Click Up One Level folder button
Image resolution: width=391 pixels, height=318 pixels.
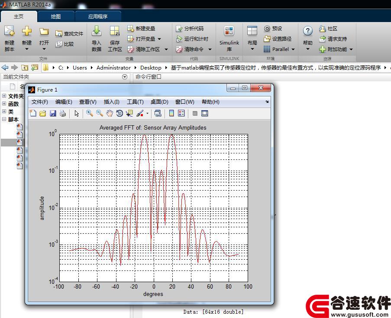tap(24, 67)
